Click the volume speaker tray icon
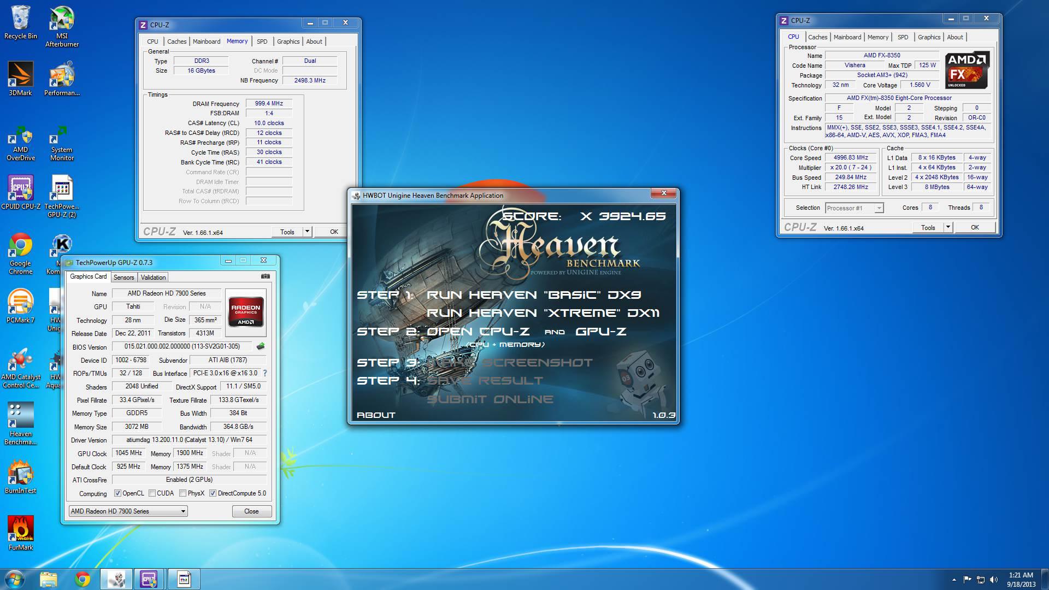Screen dimensions: 1049x590 point(994,580)
